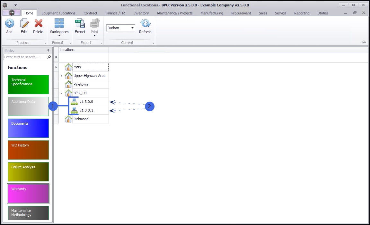Open the Inventory tab
370x225 pixels.
click(x=141, y=13)
